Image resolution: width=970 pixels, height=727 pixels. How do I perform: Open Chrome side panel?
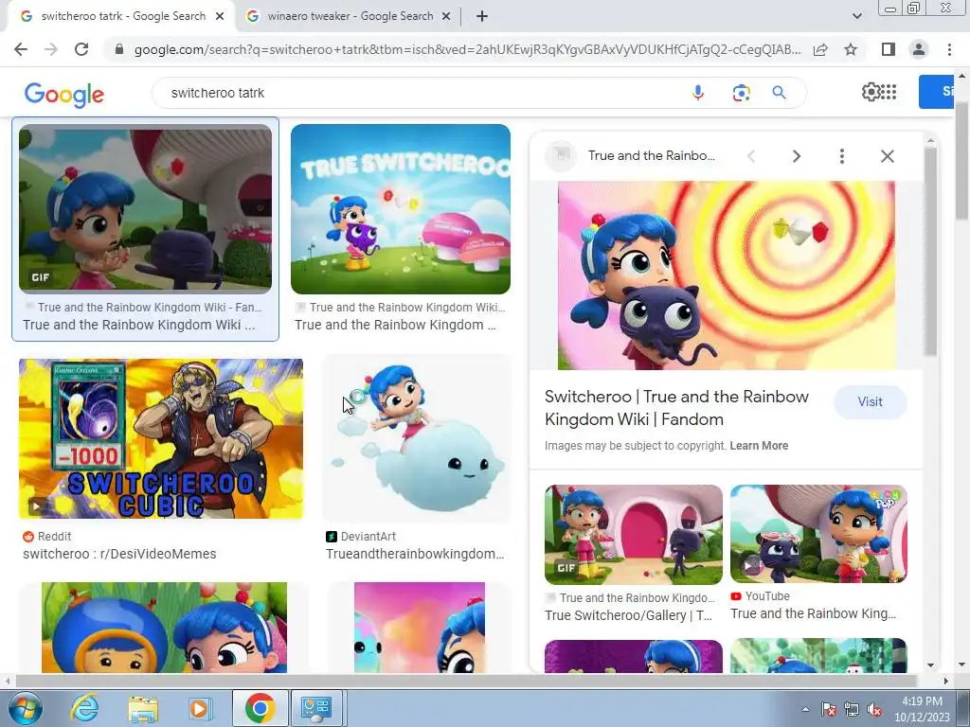click(x=889, y=49)
